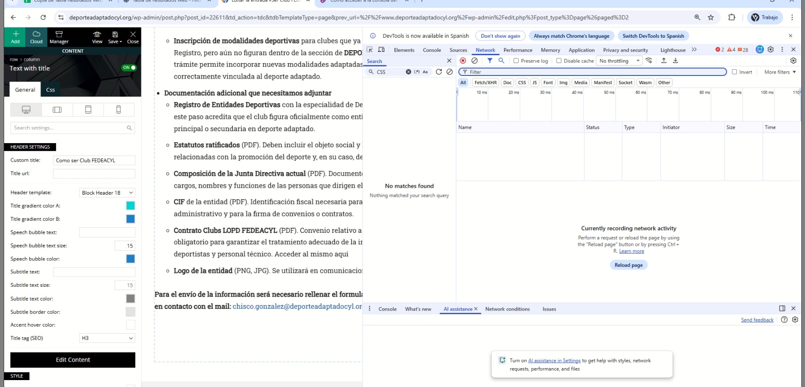Screen dimensions: 805x387
Task: Select desktop viewport icon
Action: pyautogui.click(x=26, y=110)
